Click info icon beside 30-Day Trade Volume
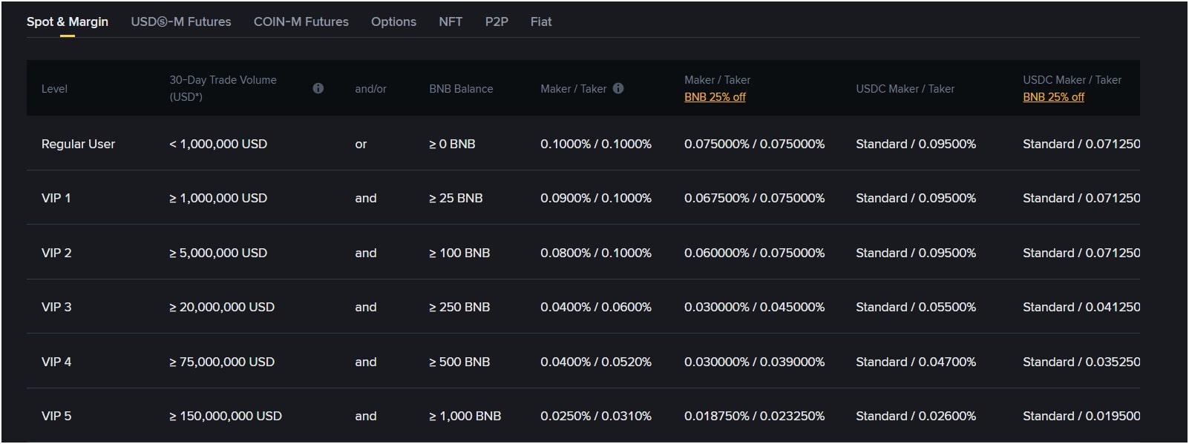Screen dimensions: 1189x444 [318, 88]
